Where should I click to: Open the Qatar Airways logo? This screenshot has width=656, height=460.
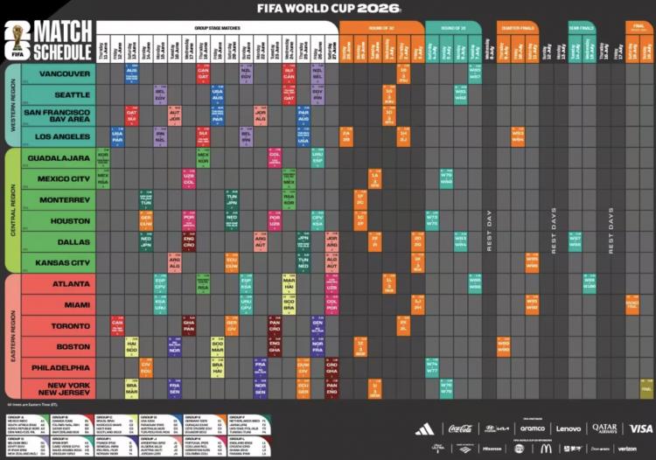tap(604, 429)
